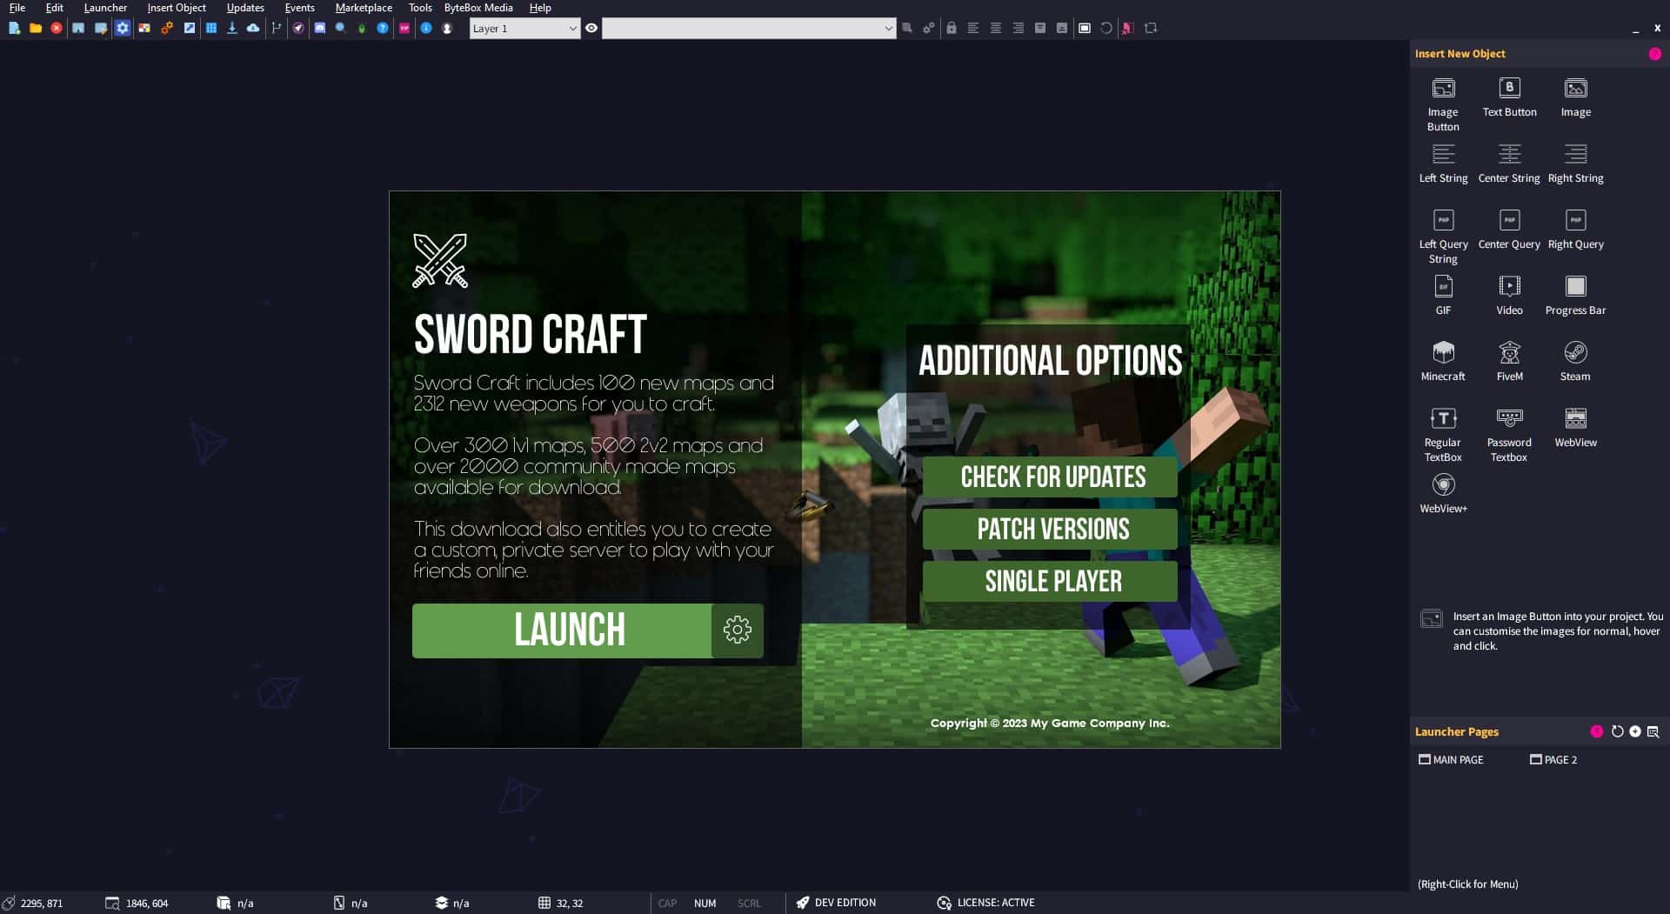Image resolution: width=1670 pixels, height=914 pixels.
Task: Insert a WebView+ object
Action: pyautogui.click(x=1443, y=485)
